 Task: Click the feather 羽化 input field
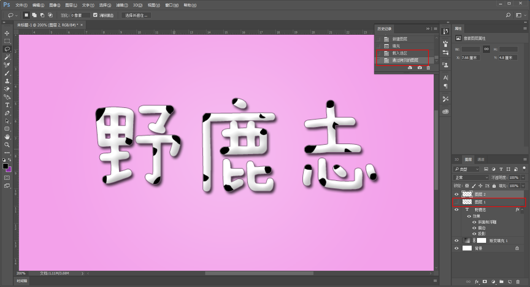coord(81,15)
